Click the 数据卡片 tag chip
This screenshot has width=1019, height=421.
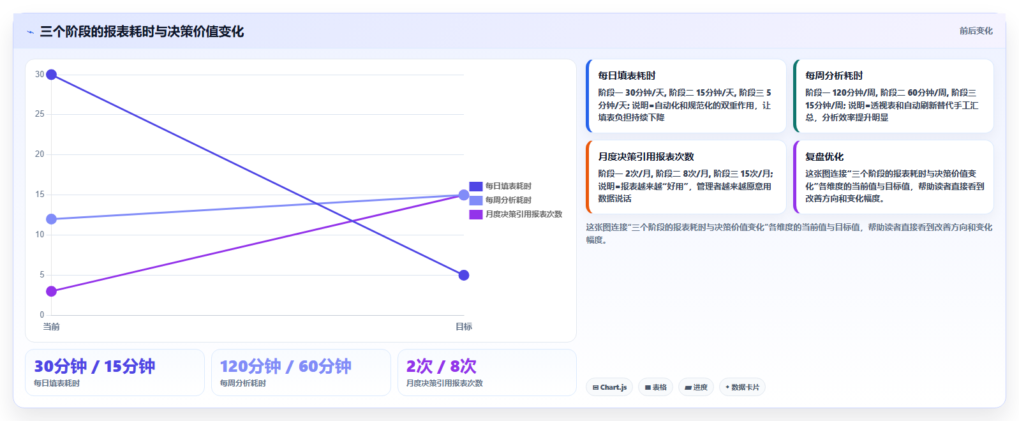(x=742, y=387)
